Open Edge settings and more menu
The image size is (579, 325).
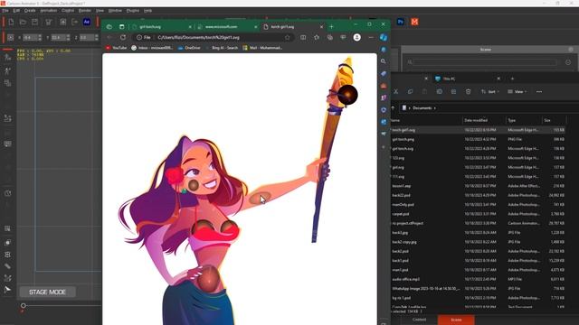(x=371, y=37)
